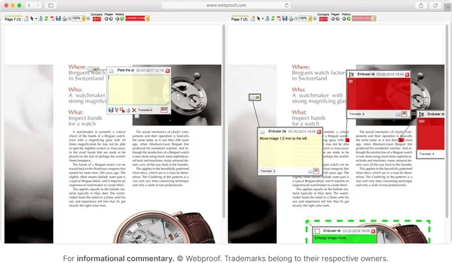Viewport: 452px width, 263px height.
Task: Select the arrow pointer tool in right toolbar
Action: [258, 19]
